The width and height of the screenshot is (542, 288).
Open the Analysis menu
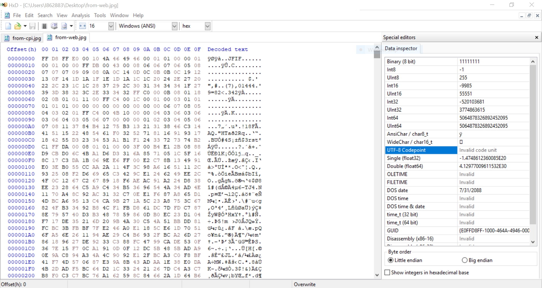click(x=80, y=15)
